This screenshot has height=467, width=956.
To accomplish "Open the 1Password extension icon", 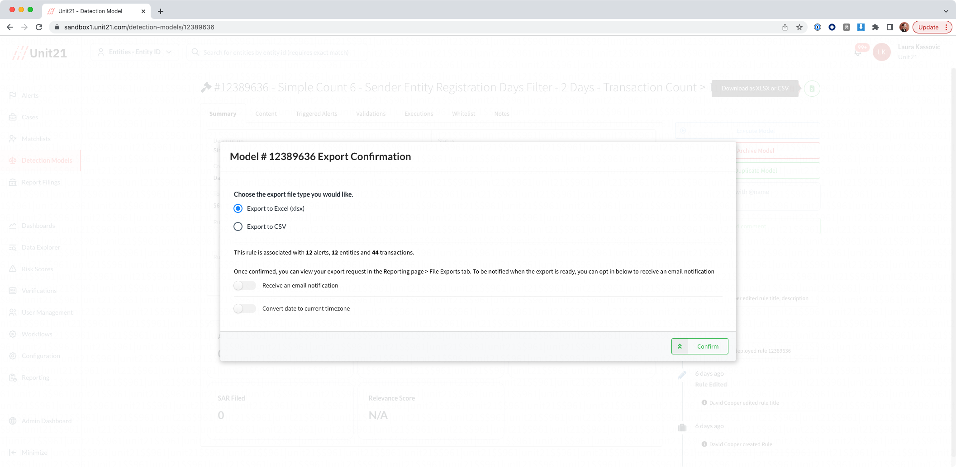I will pyautogui.click(x=818, y=27).
